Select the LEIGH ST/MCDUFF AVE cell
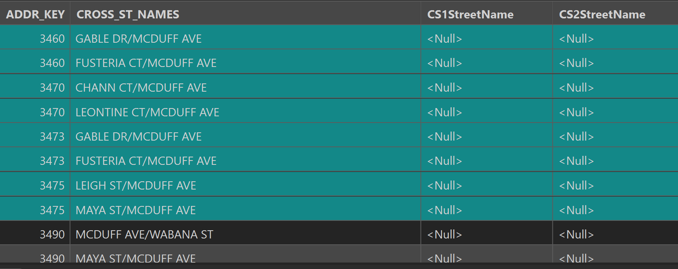The image size is (678, 269). pyautogui.click(x=136, y=186)
